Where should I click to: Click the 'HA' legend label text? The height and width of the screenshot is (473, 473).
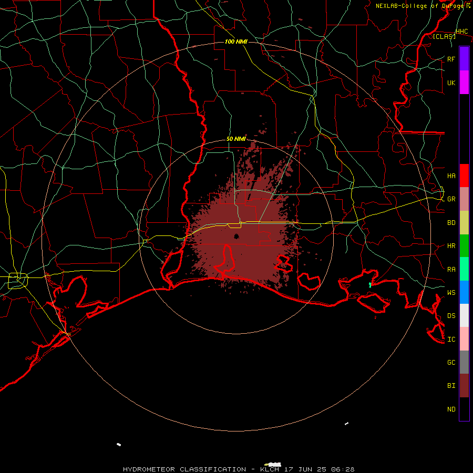(451, 176)
